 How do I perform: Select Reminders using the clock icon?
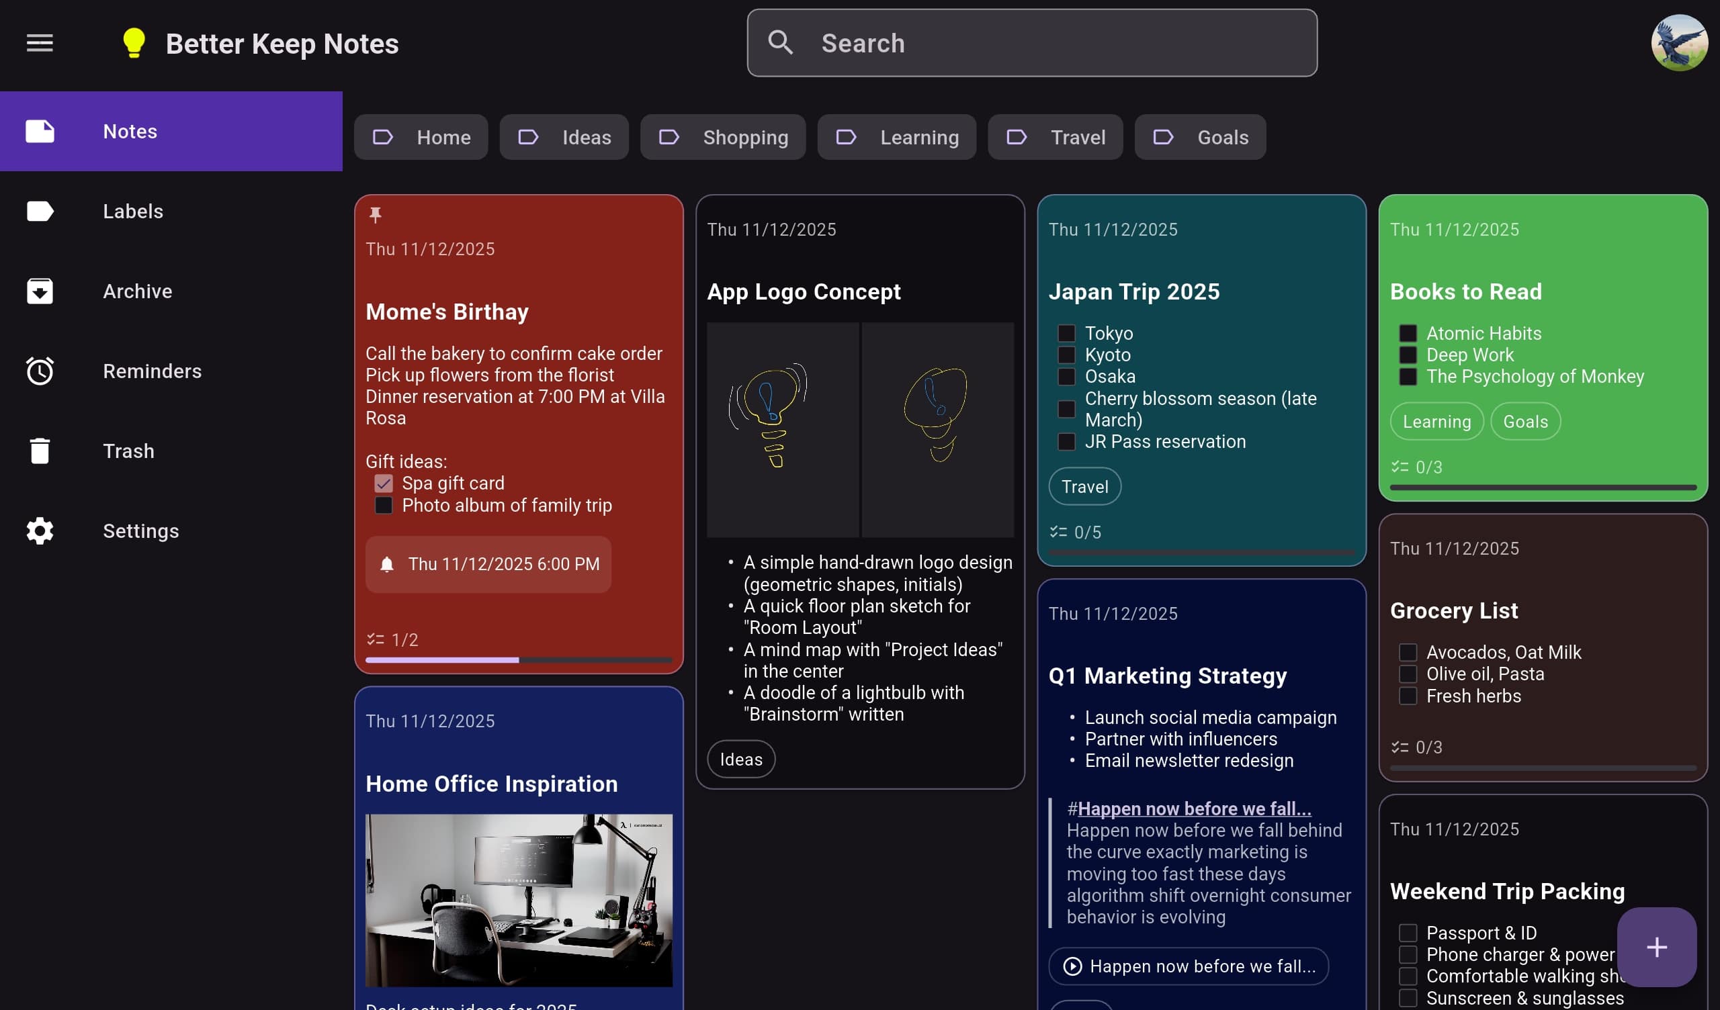pyautogui.click(x=39, y=371)
